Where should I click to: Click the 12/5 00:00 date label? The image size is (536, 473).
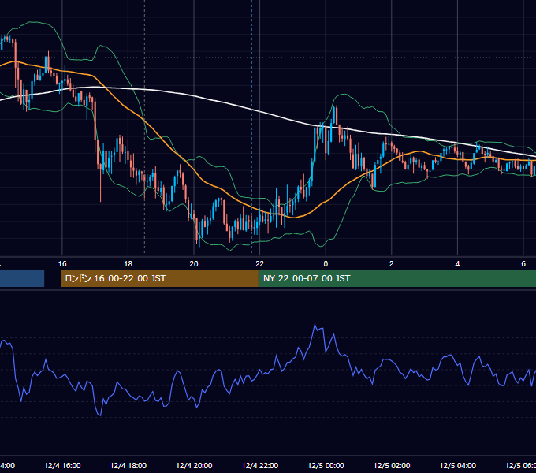326,465
